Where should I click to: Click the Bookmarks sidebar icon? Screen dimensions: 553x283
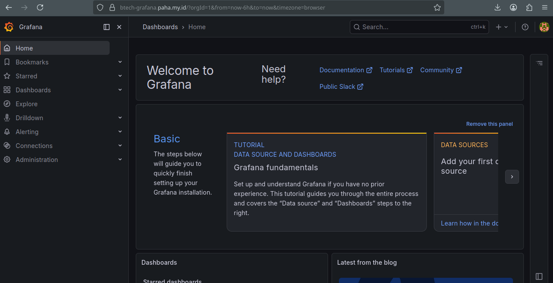tap(7, 62)
